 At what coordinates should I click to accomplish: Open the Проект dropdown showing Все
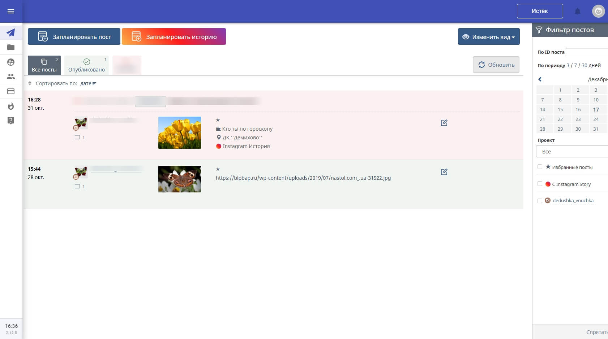click(x=572, y=152)
